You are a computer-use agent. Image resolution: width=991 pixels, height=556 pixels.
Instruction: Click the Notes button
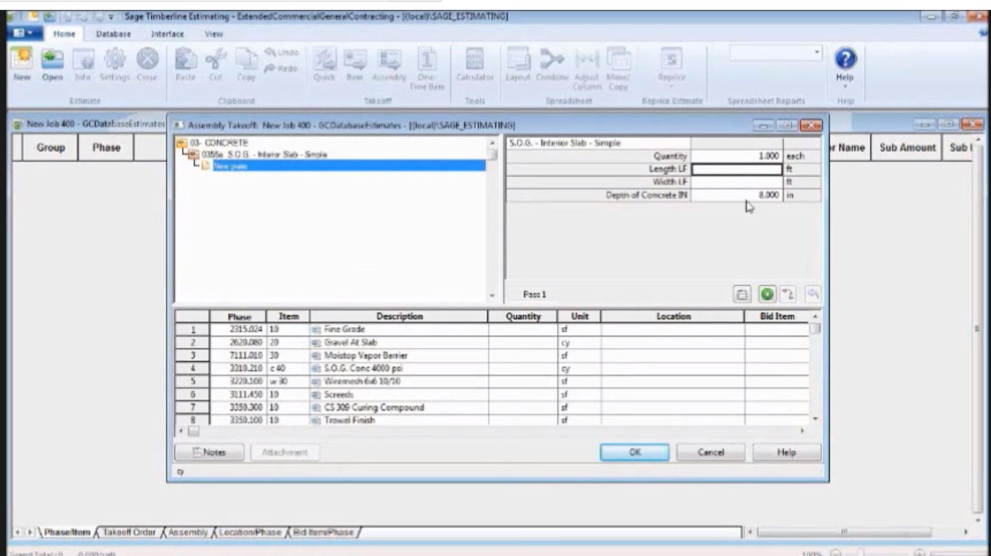tap(210, 452)
